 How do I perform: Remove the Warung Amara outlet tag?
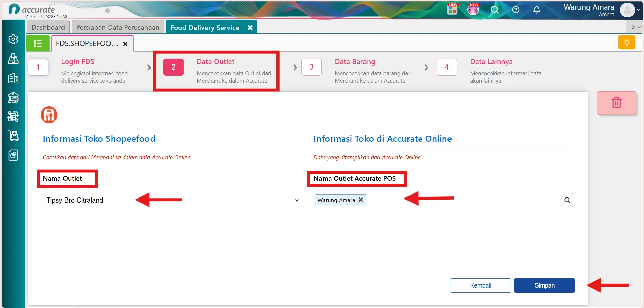[361, 200]
